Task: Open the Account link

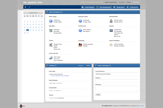Action: 121,2
